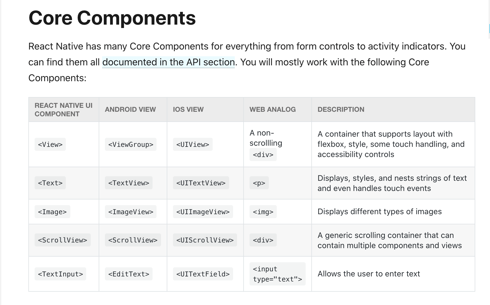The width and height of the screenshot is (490, 305).
Task: Click the <UIScrollView> code tag
Action: pos(205,240)
